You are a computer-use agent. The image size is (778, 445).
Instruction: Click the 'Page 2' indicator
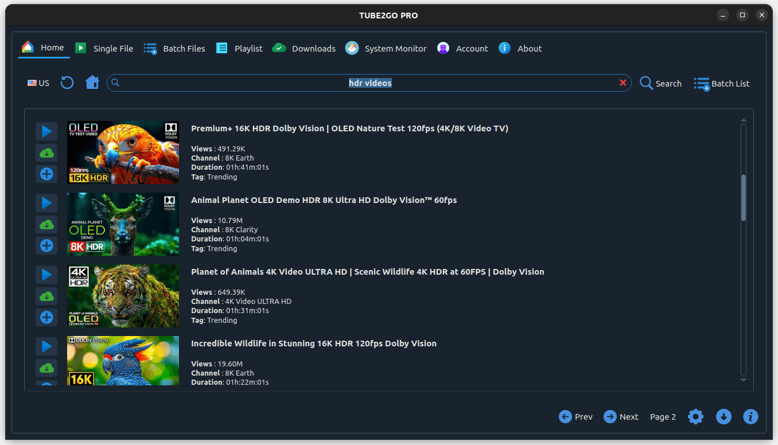point(663,417)
